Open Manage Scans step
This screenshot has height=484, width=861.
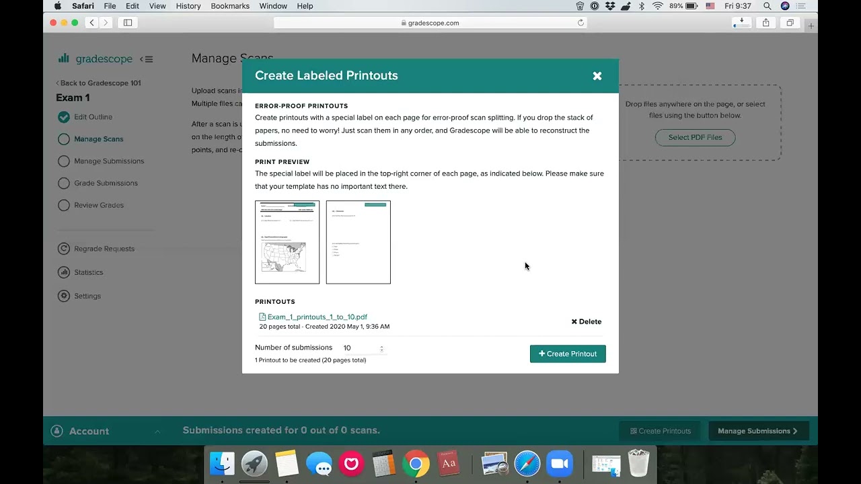click(98, 139)
